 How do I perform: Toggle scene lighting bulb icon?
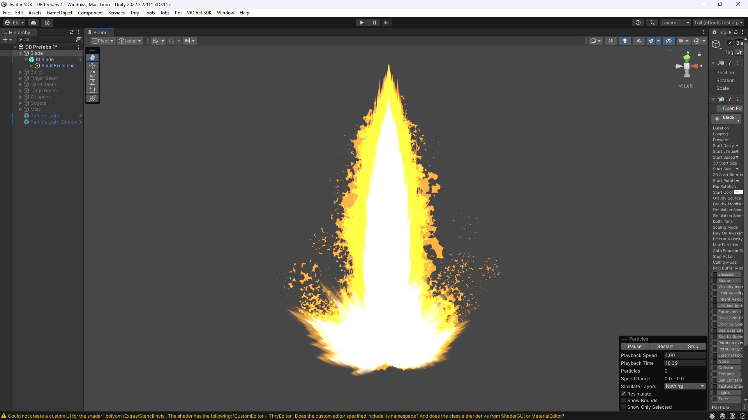point(625,41)
